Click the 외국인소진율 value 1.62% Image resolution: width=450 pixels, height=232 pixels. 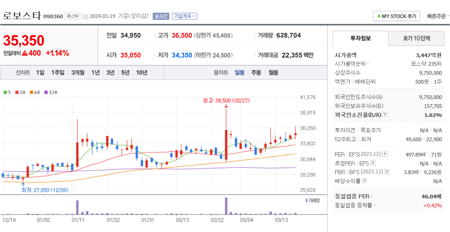pos(433,115)
